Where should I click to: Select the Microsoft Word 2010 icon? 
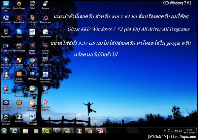coord(32,120)
